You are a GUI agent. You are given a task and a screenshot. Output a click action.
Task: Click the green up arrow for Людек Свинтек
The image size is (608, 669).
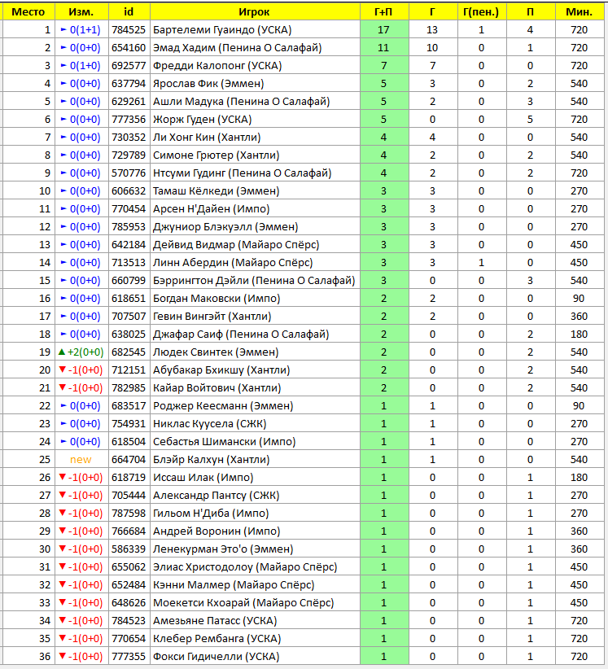(62, 352)
